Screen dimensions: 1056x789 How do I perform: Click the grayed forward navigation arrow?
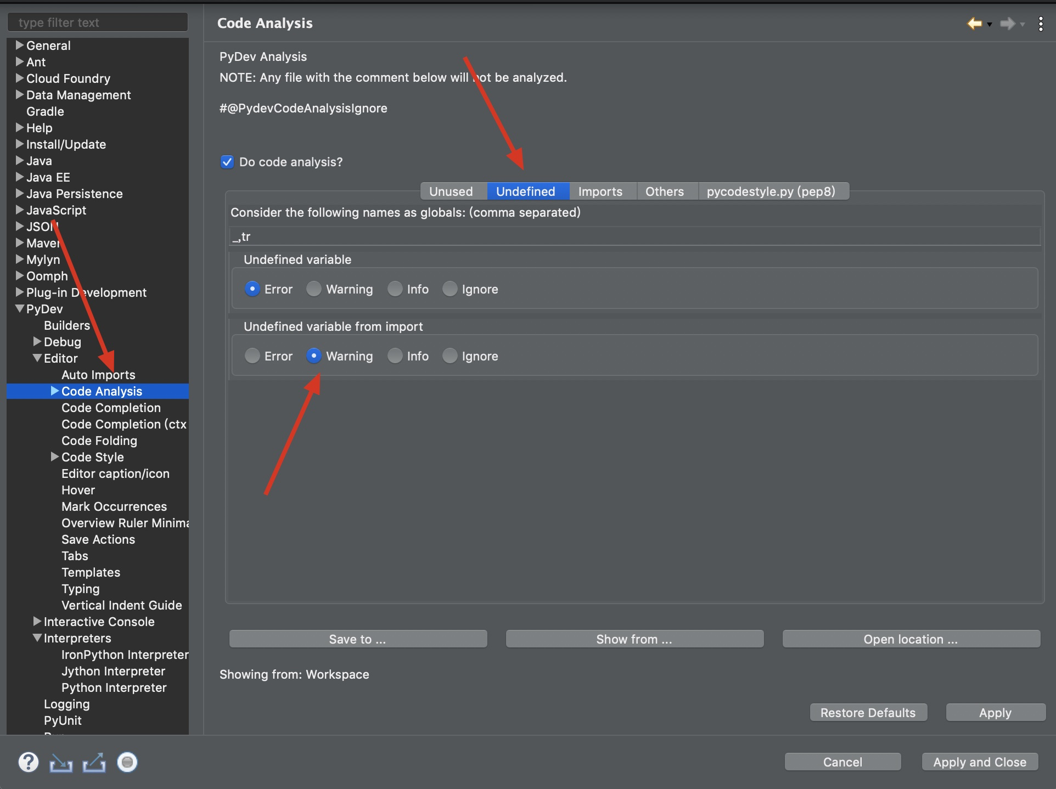[x=1009, y=24]
